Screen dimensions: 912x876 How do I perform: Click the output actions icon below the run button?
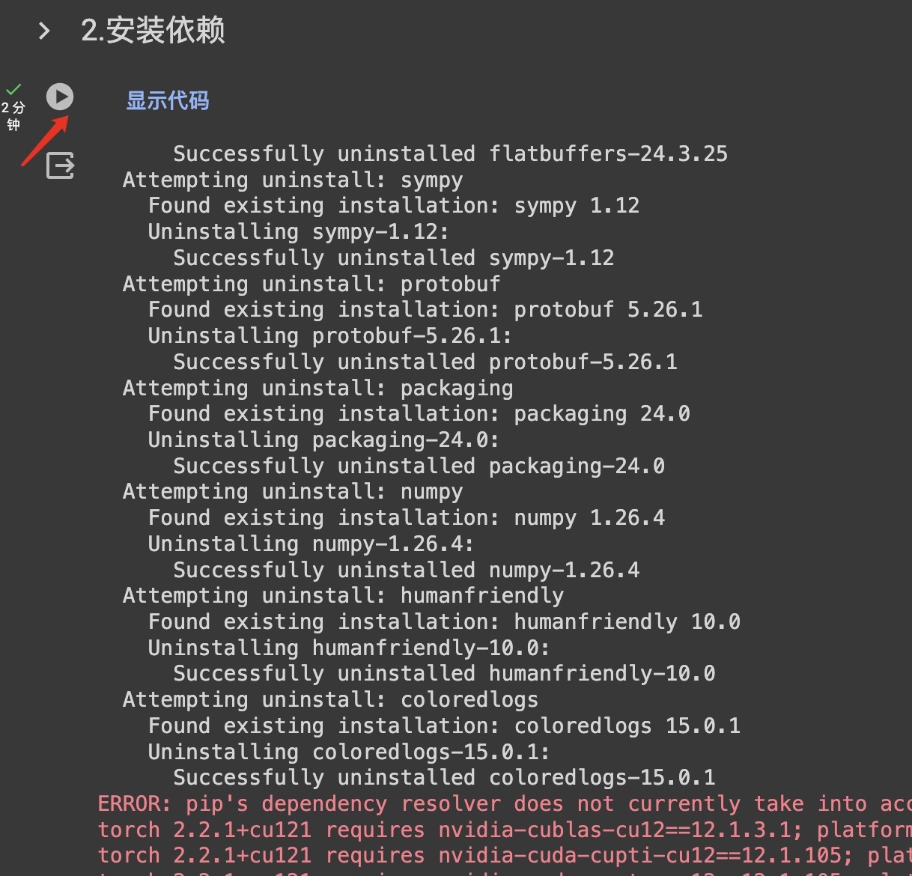[61, 165]
